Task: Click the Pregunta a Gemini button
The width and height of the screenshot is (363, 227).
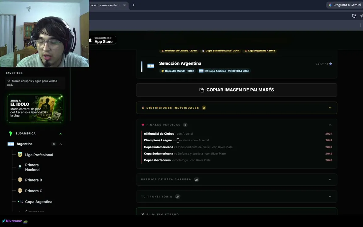Action: tap(345, 5)
